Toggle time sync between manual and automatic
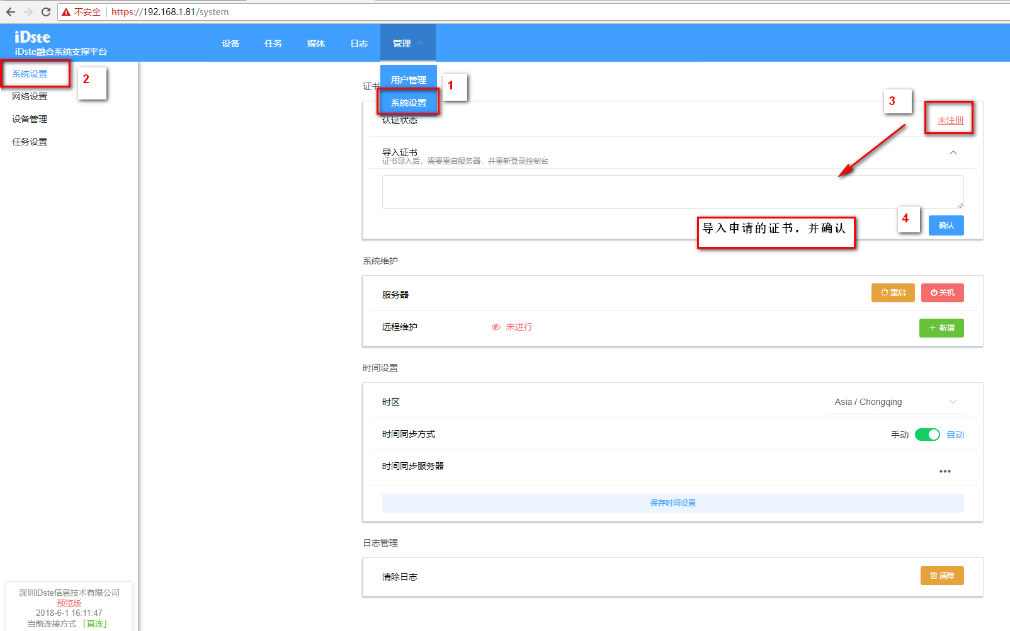Viewport: 1010px width, 631px height. [927, 435]
